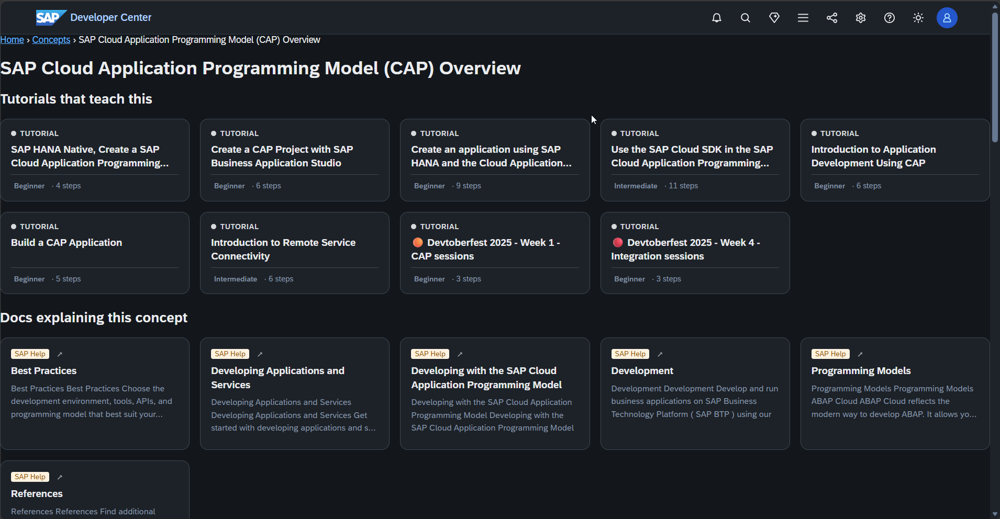1000x519 pixels.
Task: Open Introduction to Remote Service Connectivity tutorial
Action: tap(283, 250)
